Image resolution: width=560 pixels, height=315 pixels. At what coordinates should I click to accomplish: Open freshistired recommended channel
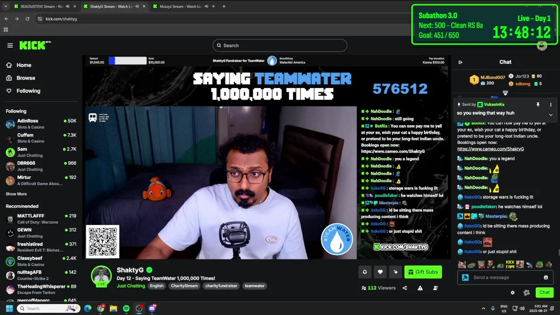[41, 247]
